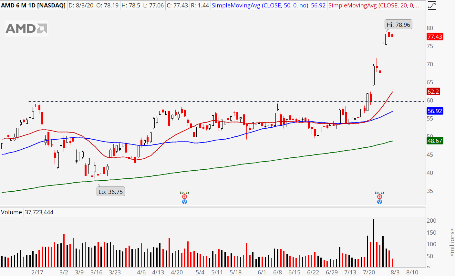Click the C: 77.43 close value
Viewport: 455px width, 276px height.
177,5
